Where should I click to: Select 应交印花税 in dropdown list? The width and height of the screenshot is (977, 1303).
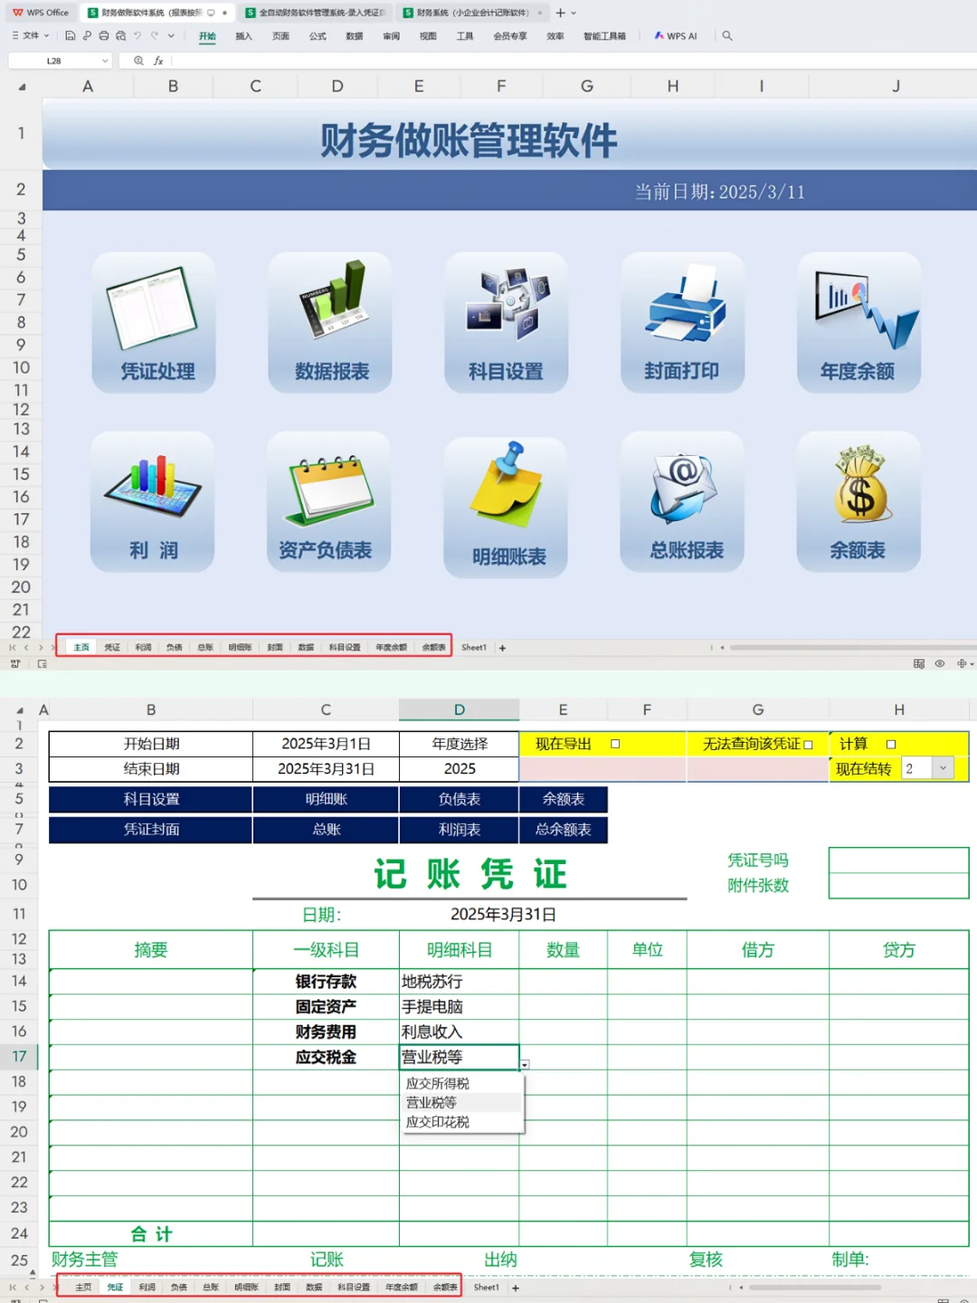[462, 1122]
